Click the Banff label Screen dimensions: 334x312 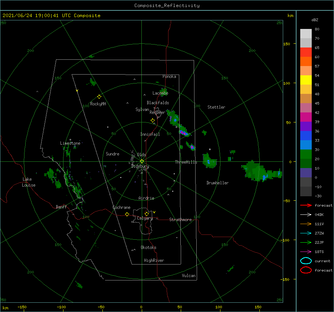click(x=61, y=207)
